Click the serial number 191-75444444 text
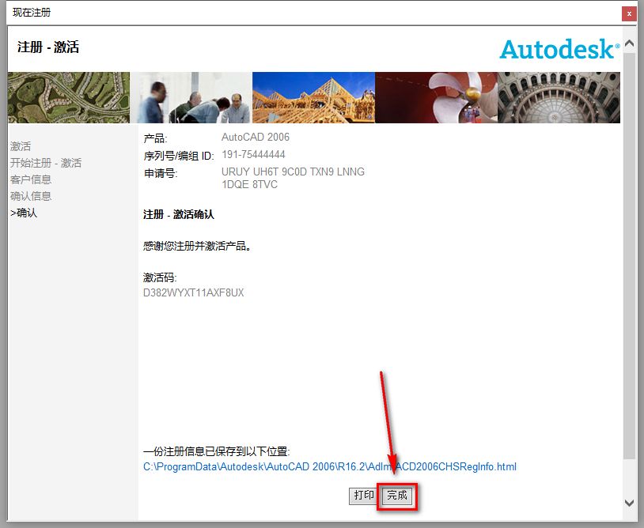The image size is (644, 528). (252, 153)
